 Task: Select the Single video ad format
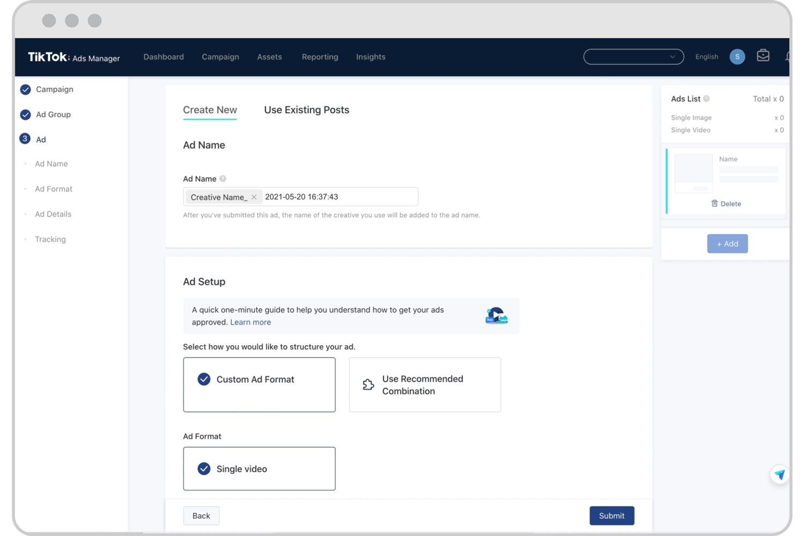pyautogui.click(x=259, y=469)
